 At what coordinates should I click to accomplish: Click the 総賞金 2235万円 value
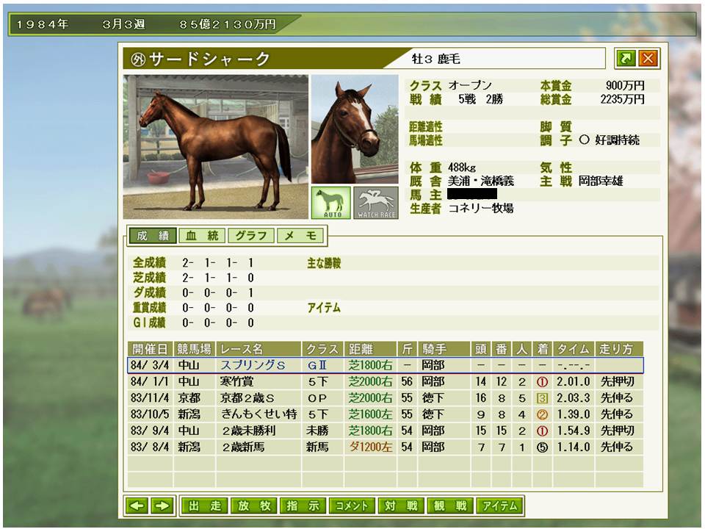(622, 99)
